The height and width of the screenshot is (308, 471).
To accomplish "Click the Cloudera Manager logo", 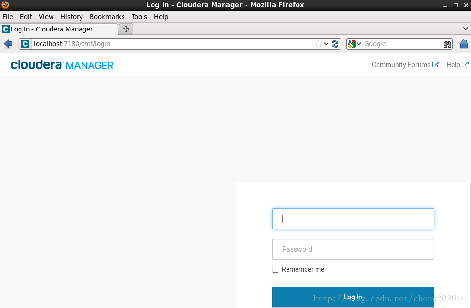I will [x=62, y=65].
